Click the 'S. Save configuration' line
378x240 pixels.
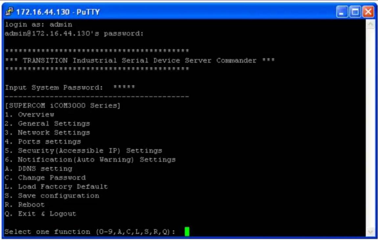(52, 196)
